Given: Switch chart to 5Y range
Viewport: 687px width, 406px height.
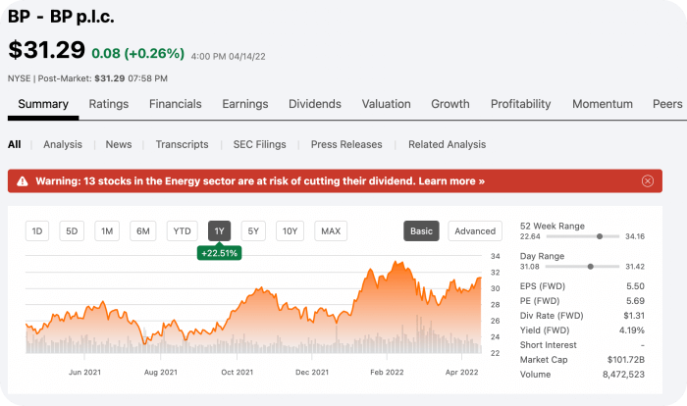Looking at the screenshot, I should pos(253,230).
